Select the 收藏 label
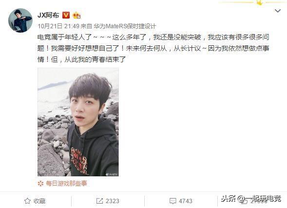This screenshot has width=287, height=208. pos(39,201)
